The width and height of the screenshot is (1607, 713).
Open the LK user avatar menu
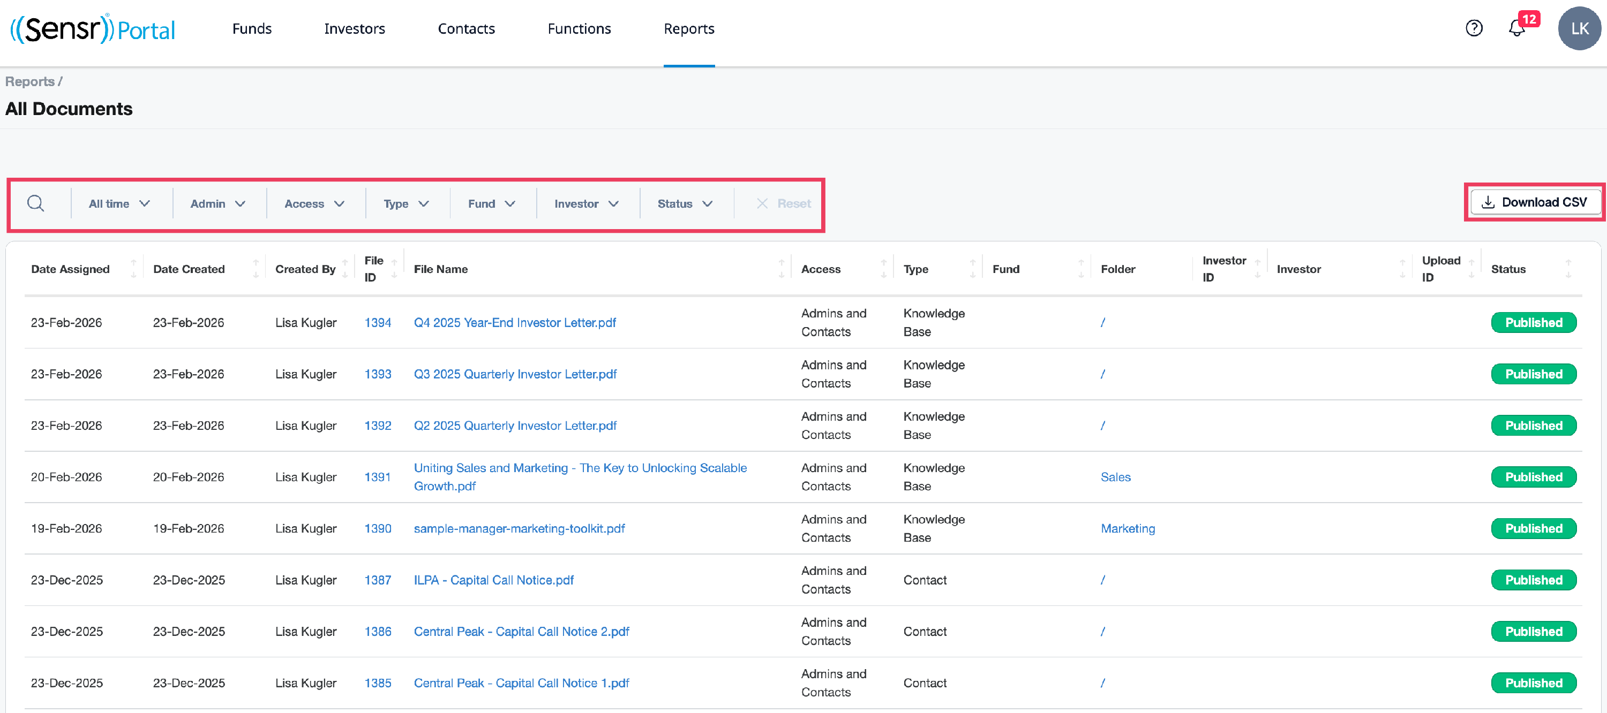1579,28
